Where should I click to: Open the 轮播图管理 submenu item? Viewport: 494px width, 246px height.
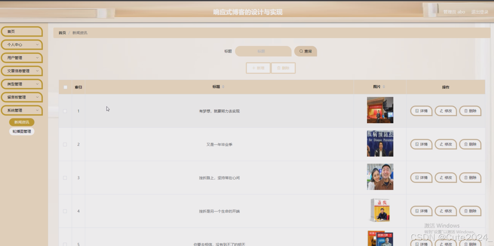(x=22, y=131)
